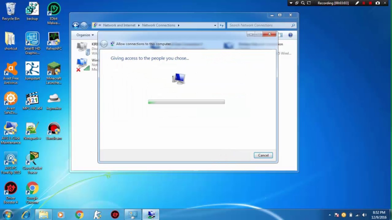
Task: Click the Action Center flag tray icon
Action: [337, 215]
